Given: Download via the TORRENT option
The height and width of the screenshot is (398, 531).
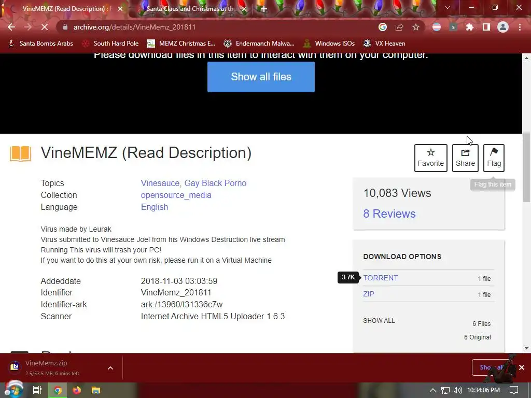Looking at the screenshot, I should point(381,278).
